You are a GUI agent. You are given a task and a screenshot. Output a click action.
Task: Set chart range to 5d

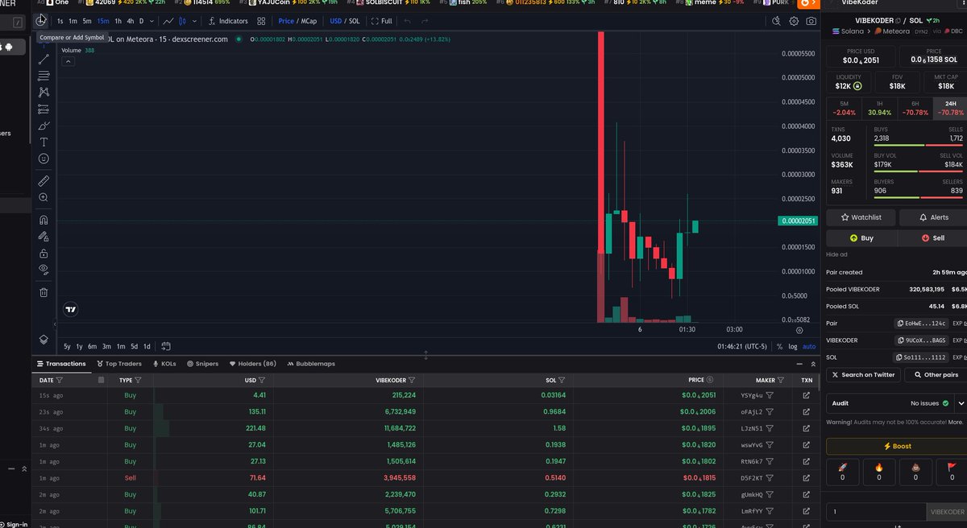(x=134, y=347)
